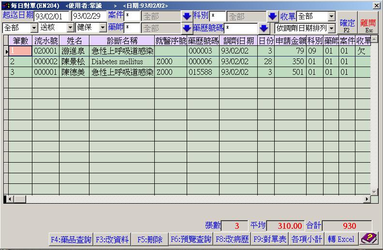The height and width of the screenshot is (250, 383).
Task: Click F9:對單表 button
Action: tap(270, 239)
